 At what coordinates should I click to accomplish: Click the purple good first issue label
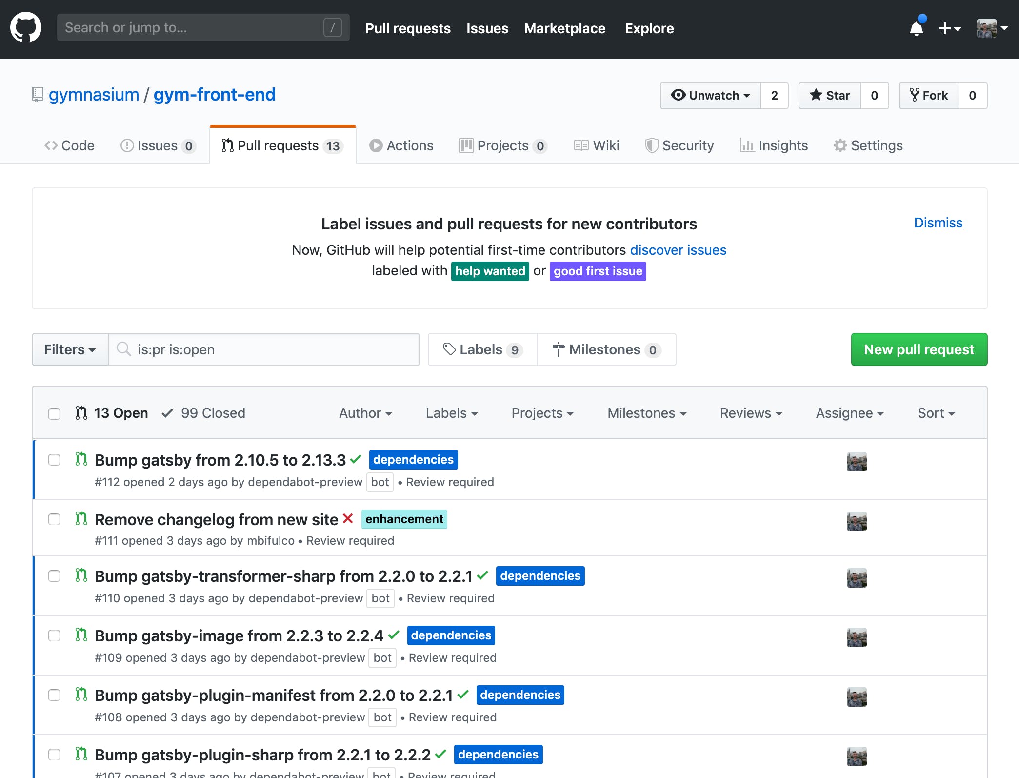click(598, 271)
